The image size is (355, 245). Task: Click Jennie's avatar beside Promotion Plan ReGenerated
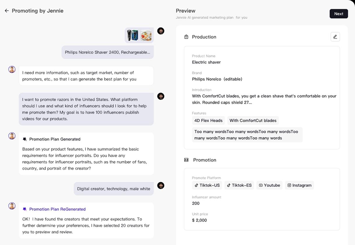point(12,206)
